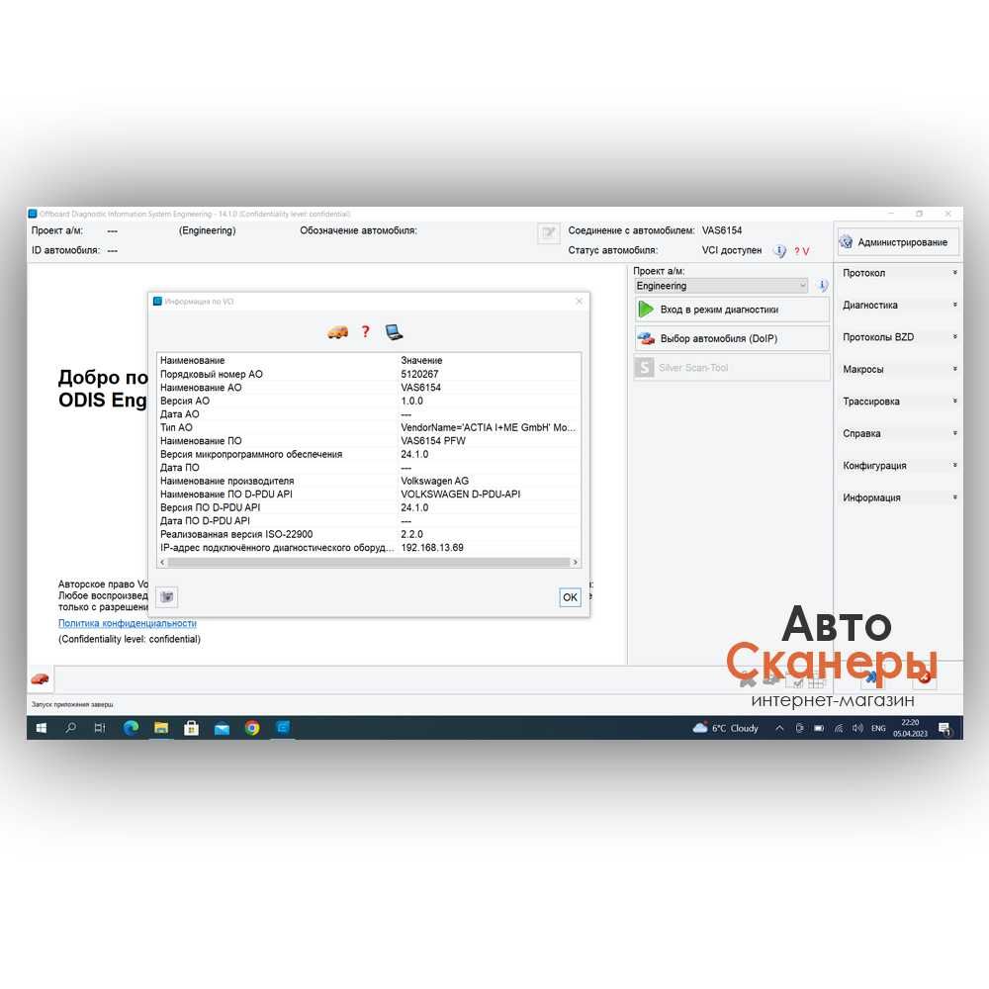Select row 'Наименование ПО D-PDU API'
This screenshot has width=989, height=989.
coord(368,494)
